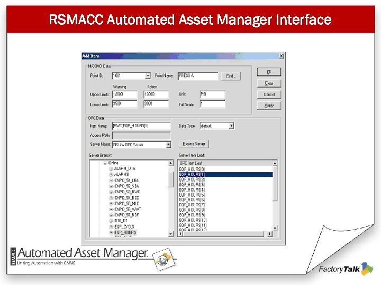Open the Data Type dropdown
The width and height of the screenshot is (381, 285).
(231, 126)
